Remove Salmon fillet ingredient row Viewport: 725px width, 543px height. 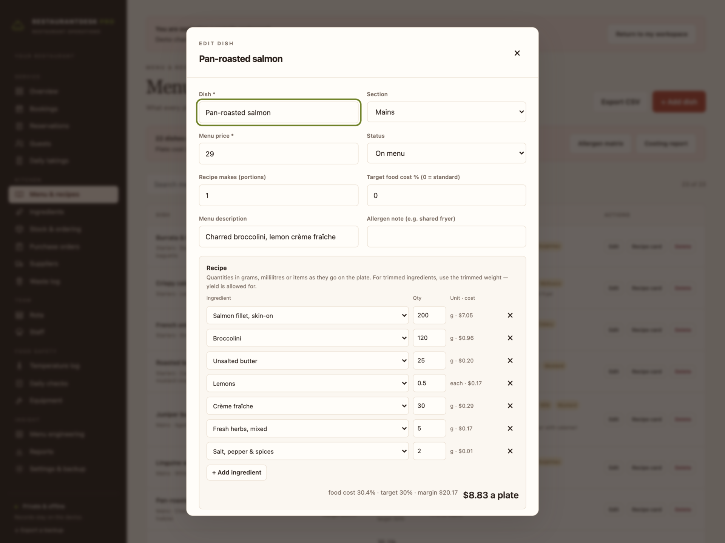510,315
